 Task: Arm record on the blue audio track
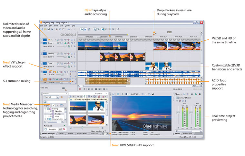coord(50,72)
